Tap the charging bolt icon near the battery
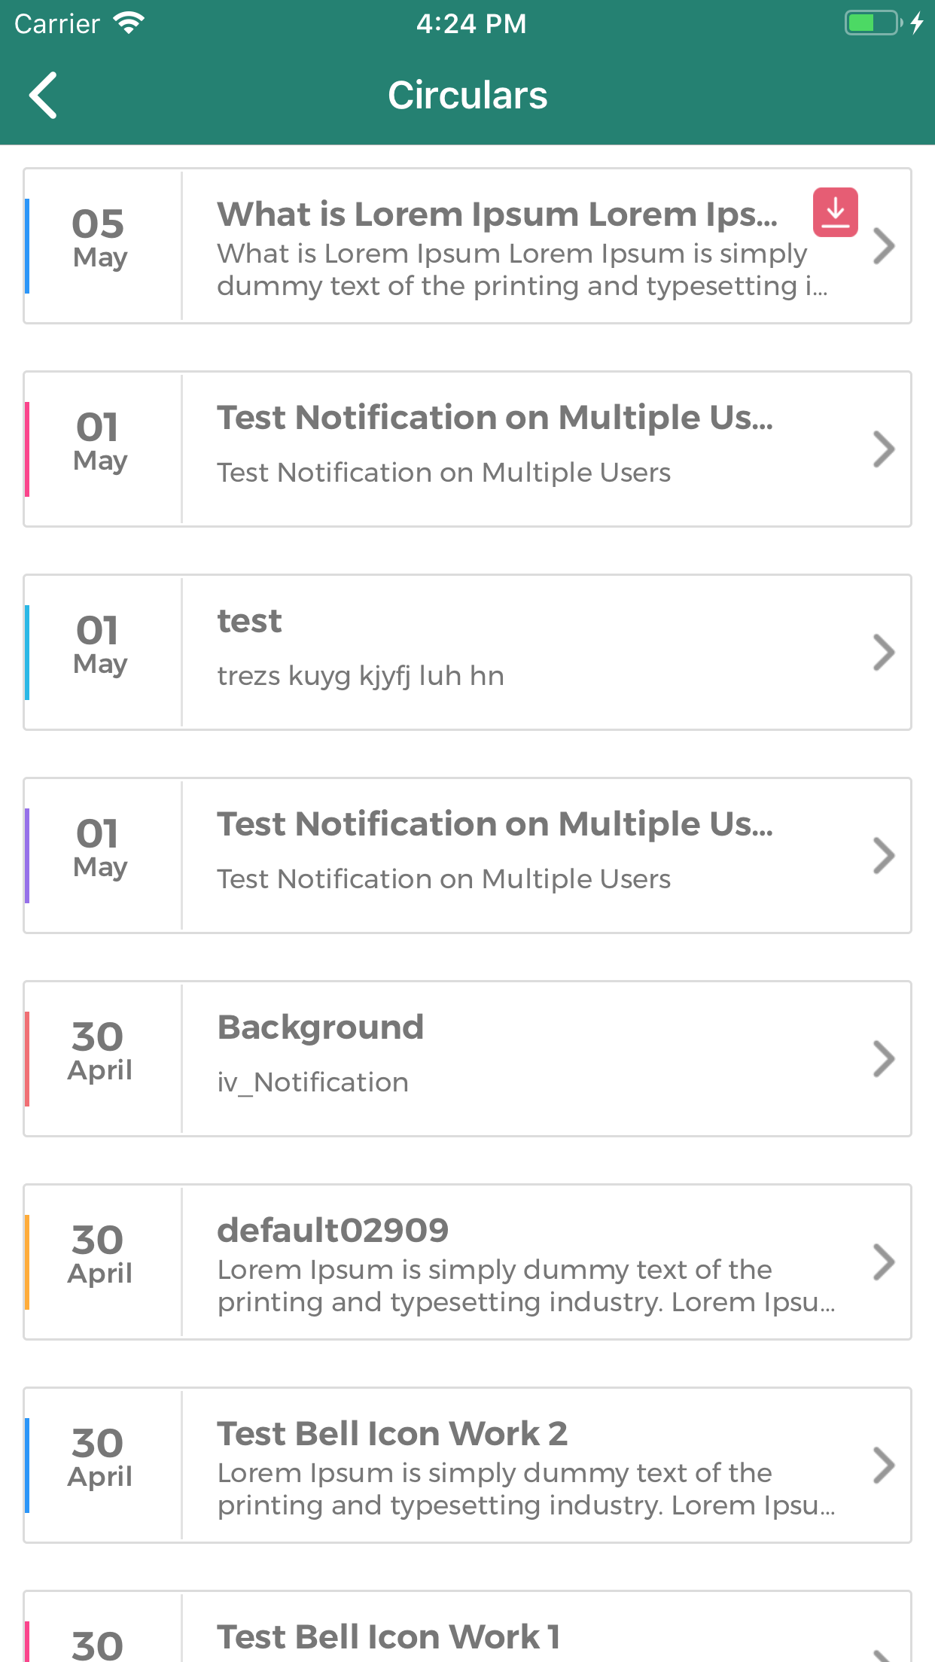Image resolution: width=935 pixels, height=1662 pixels. point(917,23)
